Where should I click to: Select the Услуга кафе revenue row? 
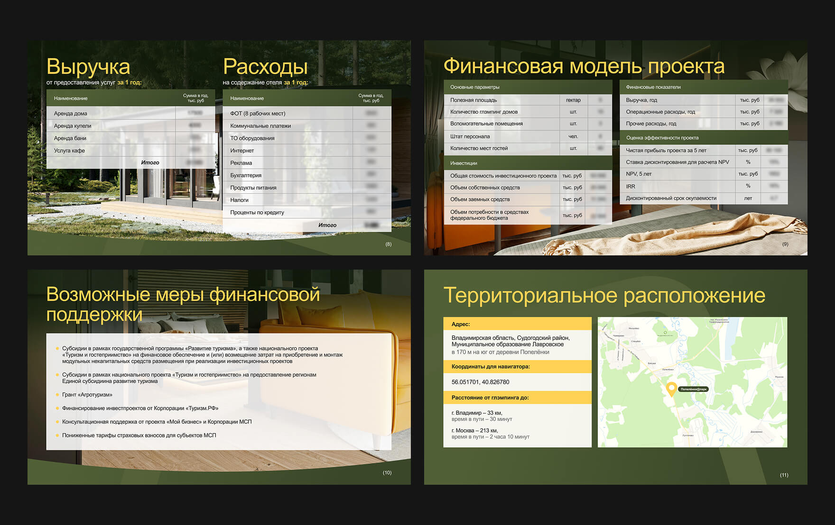pyautogui.click(x=131, y=150)
